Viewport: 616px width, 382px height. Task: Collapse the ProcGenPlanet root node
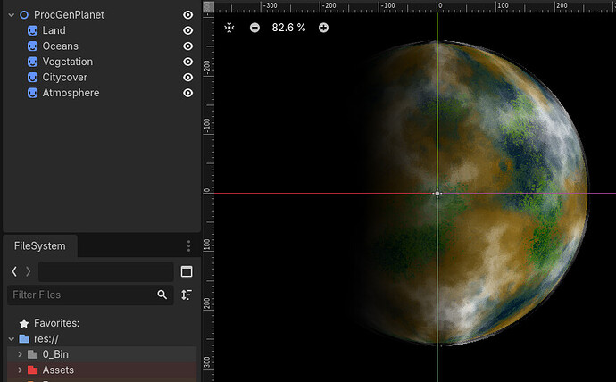point(11,15)
